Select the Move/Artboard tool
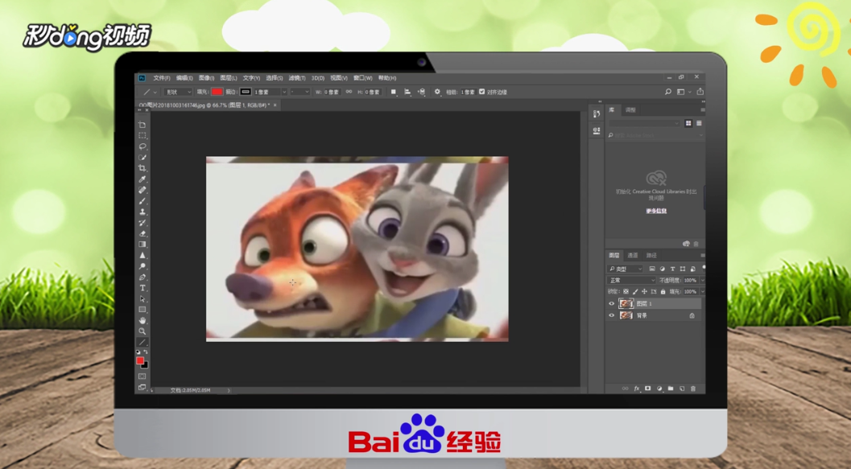This screenshot has width=851, height=469. coord(143,125)
